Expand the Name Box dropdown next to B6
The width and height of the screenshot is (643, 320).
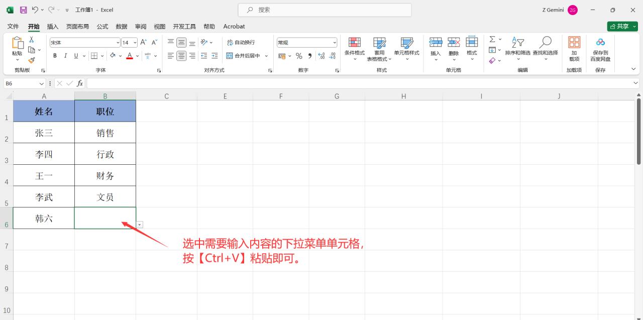click(x=41, y=83)
